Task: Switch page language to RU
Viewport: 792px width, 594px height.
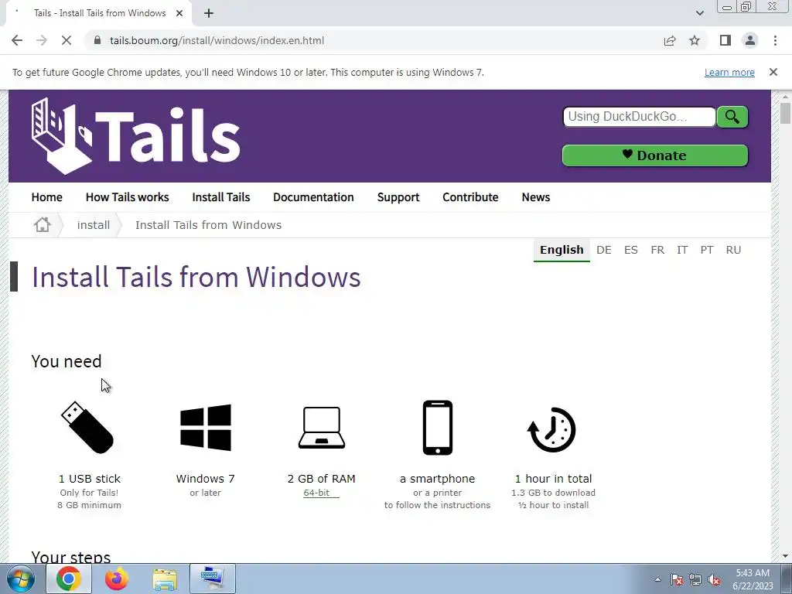Action: 733,250
